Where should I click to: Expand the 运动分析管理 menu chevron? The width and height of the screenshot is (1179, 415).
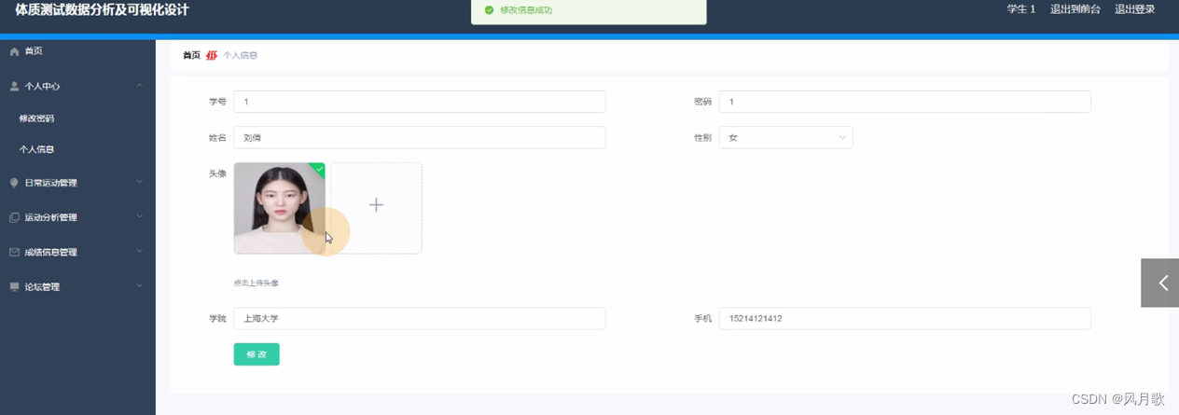(x=139, y=216)
